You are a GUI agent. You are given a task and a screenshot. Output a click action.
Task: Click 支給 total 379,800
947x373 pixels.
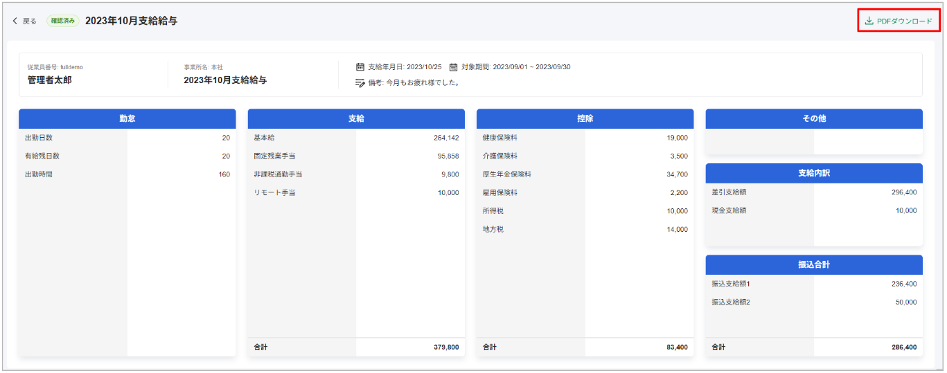[x=446, y=347]
